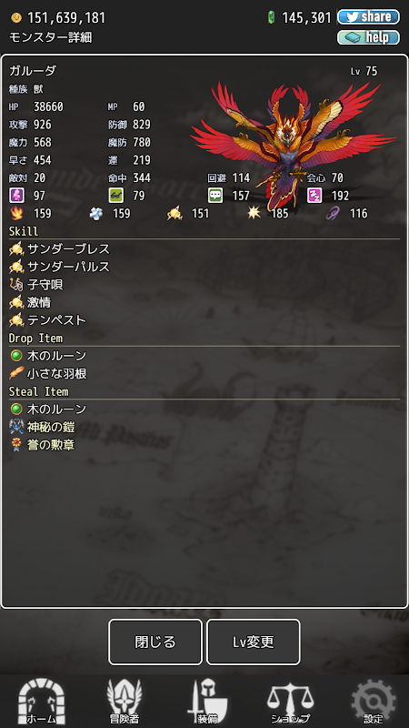Viewport: 409px width, 728px height.
Task: Click the gold coin currency icon
Action: coord(16,18)
